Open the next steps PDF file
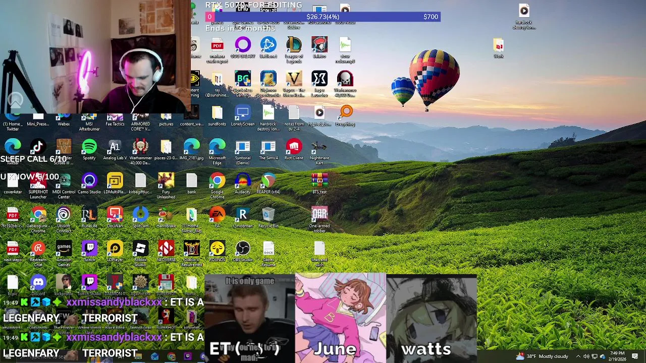Image resolution: width=646 pixels, height=363 pixels. point(13,252)
